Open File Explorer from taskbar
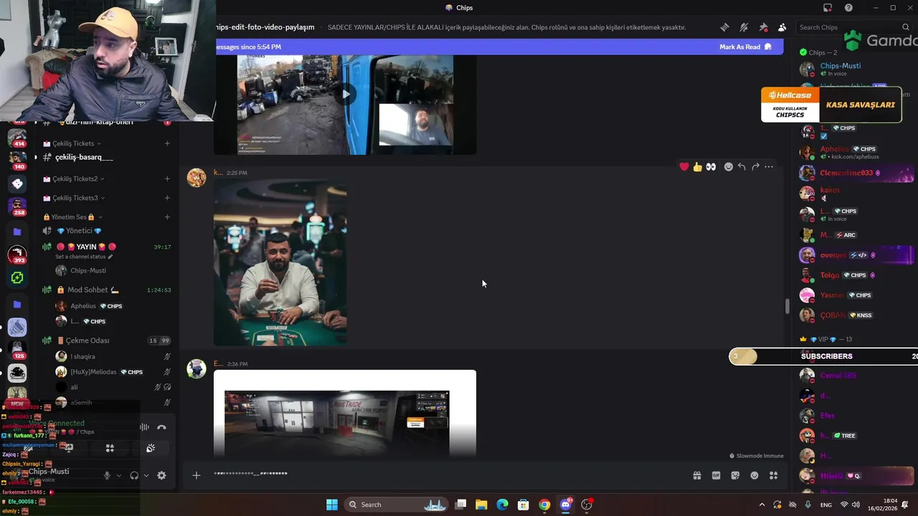This screenshot has width=918, height=516. click(481, 505)
